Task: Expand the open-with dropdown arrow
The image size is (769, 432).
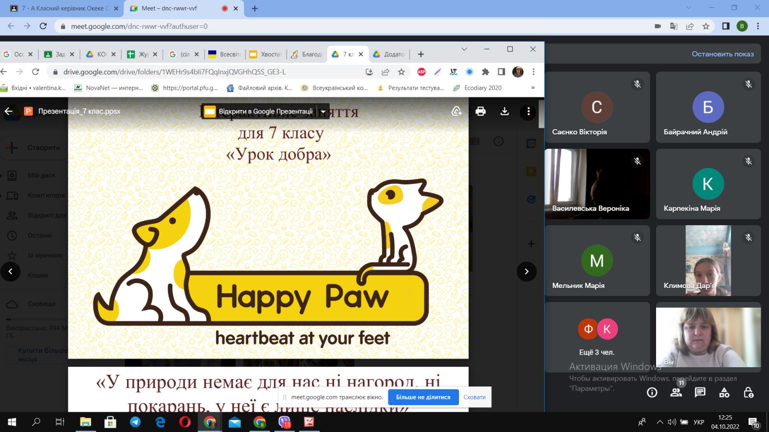Action: click(x=323, y=111)
